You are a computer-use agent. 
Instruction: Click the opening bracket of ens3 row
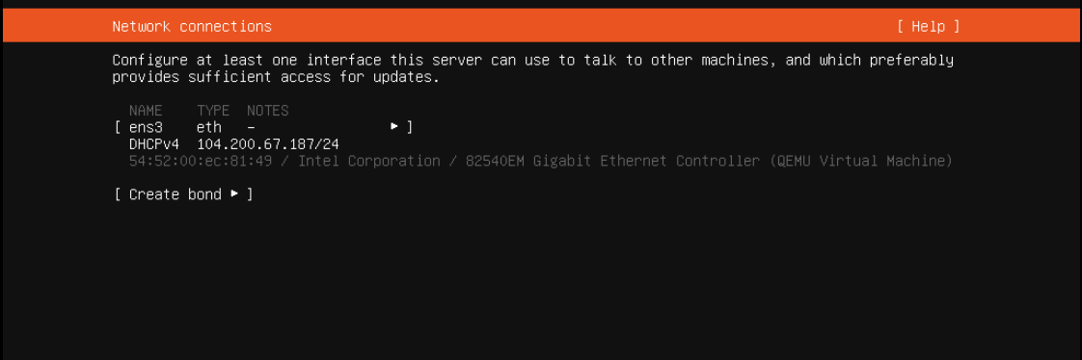(117, 127)
